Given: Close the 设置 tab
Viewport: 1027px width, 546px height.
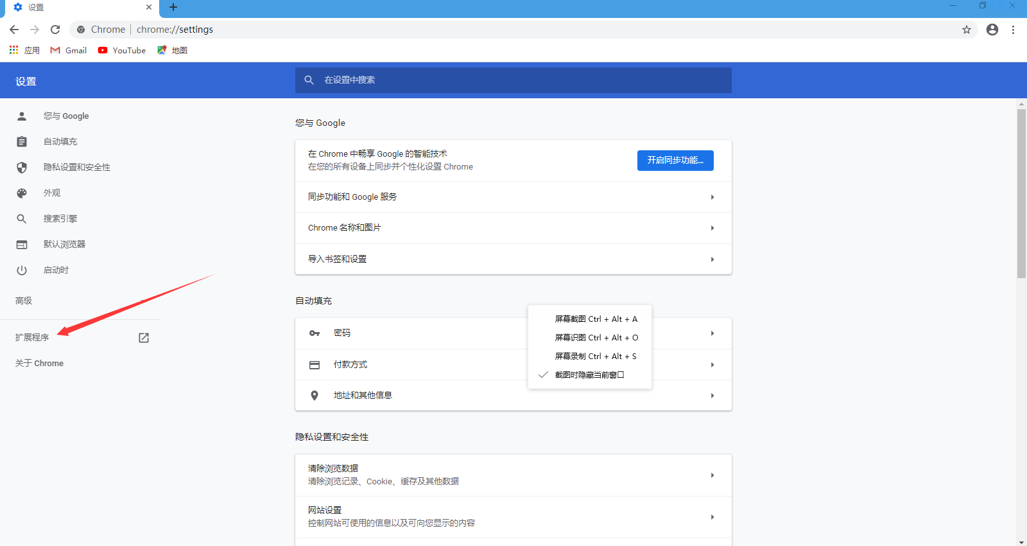Looking at the screenshot, I should pyautogui.click(x=149, y=7).
